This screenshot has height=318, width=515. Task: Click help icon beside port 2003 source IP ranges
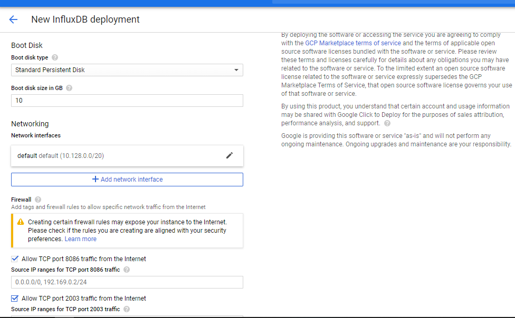click(x=127, y=309)
